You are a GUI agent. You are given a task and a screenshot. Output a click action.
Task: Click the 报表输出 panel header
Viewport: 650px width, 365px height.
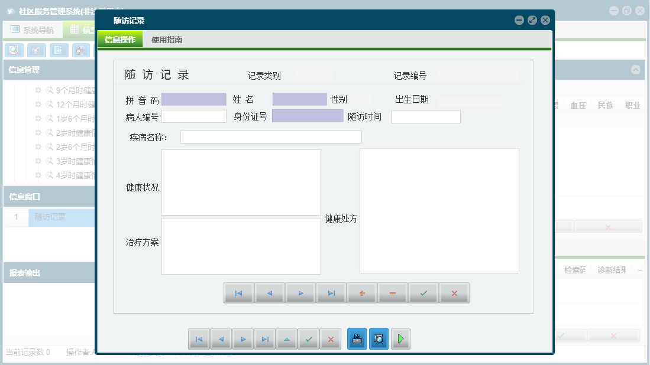pyautogui.click(x=49, y=273)
